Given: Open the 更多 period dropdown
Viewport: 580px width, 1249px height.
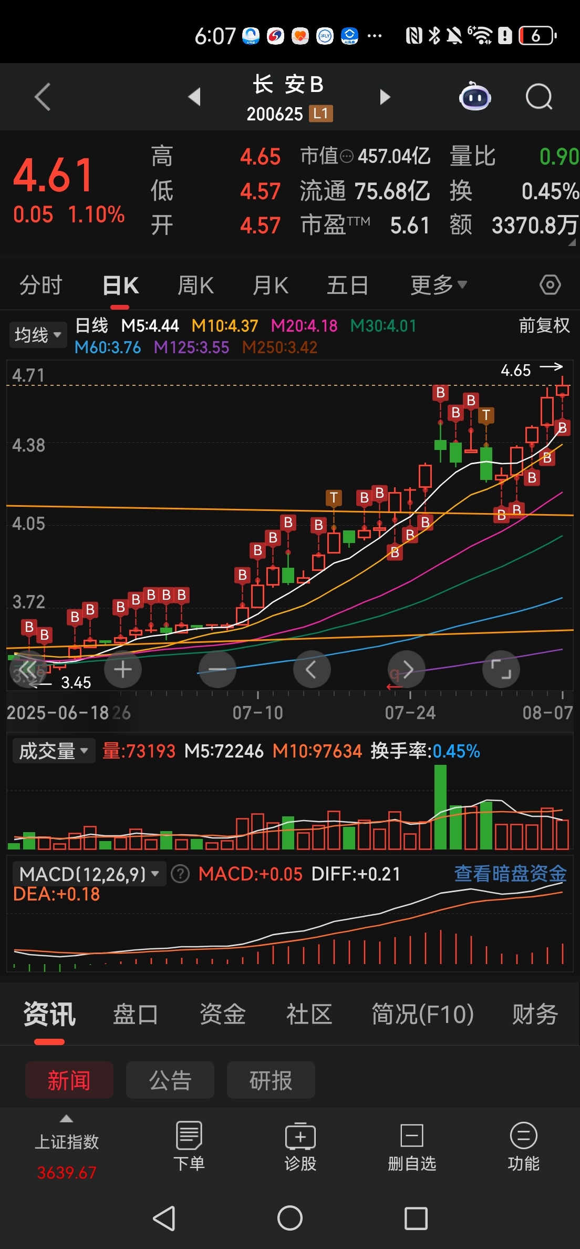Looking at the screenshot, I should point(439,285).
